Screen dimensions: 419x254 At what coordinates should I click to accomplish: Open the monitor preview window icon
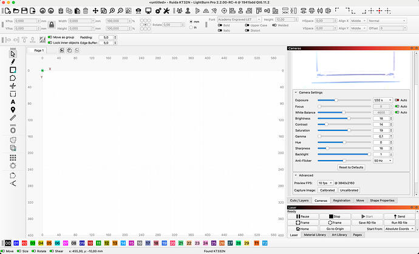(148, 11)
